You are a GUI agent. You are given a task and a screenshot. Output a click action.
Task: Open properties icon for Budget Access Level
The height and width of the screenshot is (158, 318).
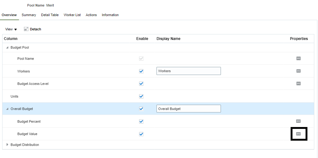(298, 83)
